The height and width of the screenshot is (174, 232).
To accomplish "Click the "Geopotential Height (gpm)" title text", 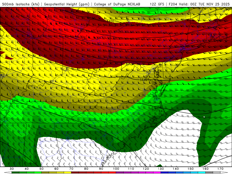I will coord(67,4).
